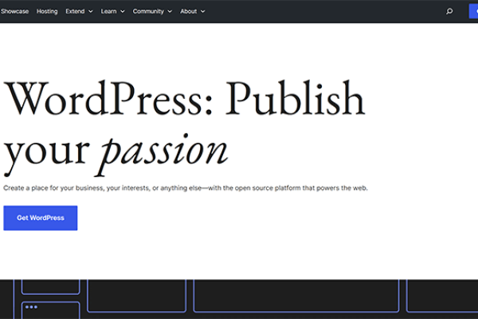
Task: Select the Extend menu label
Action: [74, 12]
